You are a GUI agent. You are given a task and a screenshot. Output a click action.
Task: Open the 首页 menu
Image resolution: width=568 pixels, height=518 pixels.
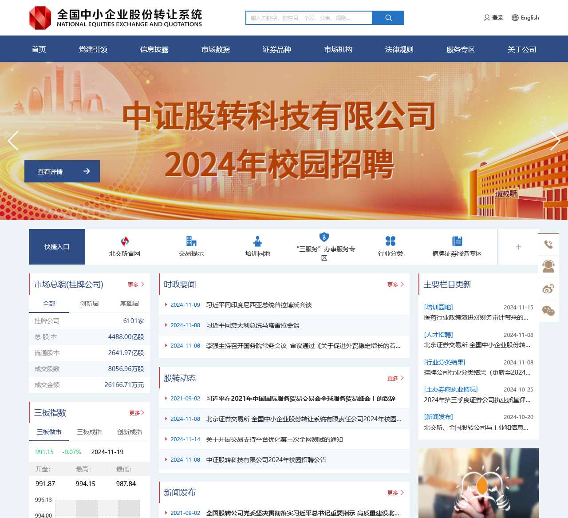click(x=39, y=49)
